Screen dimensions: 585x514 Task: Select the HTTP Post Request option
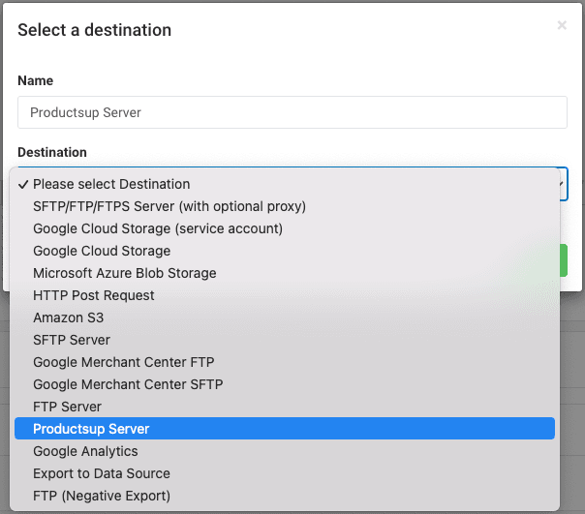[x=94, y=295]
